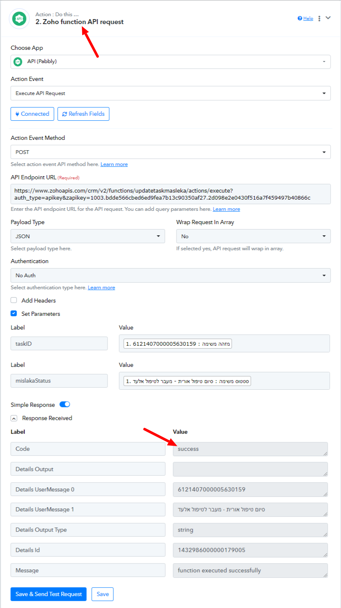Open the Payload Type dropdown
Screen dimensions: 341x608
tap(88, 236)
